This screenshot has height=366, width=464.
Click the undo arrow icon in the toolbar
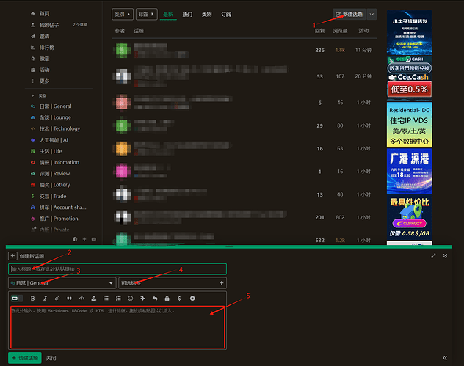(x=155, y=299)
